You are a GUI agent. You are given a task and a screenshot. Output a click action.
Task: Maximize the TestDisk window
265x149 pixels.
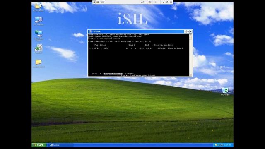click(x=188, y=31)
